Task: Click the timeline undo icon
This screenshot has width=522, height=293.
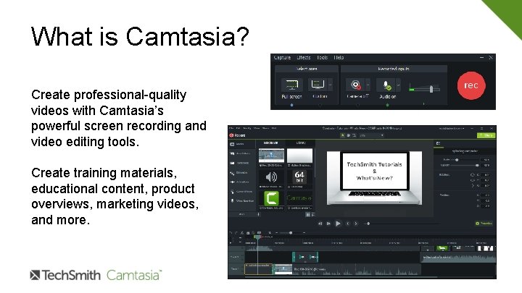Action: 231,233
